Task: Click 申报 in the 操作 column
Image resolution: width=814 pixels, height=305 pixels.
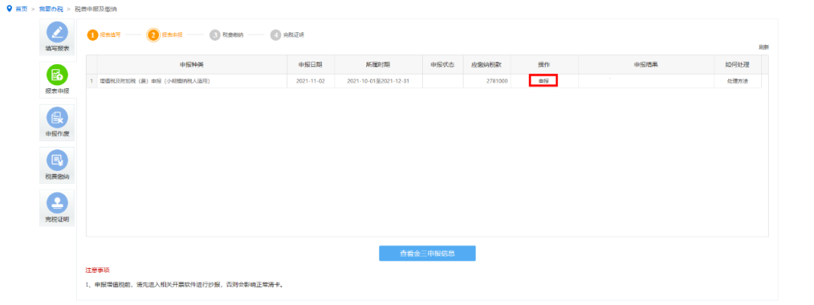Action: click(x=543, y=81)
